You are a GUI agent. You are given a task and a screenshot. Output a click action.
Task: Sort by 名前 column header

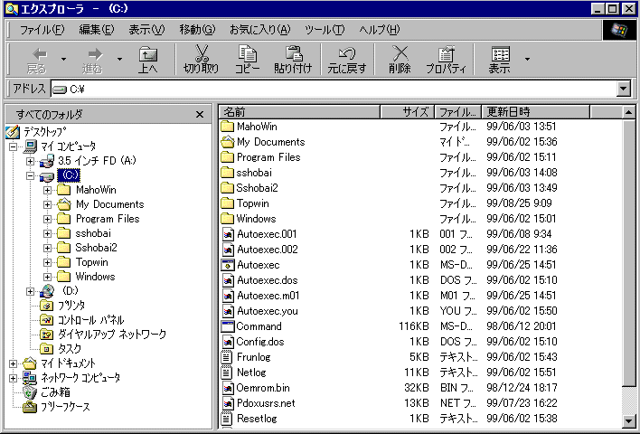coord(299,111)
